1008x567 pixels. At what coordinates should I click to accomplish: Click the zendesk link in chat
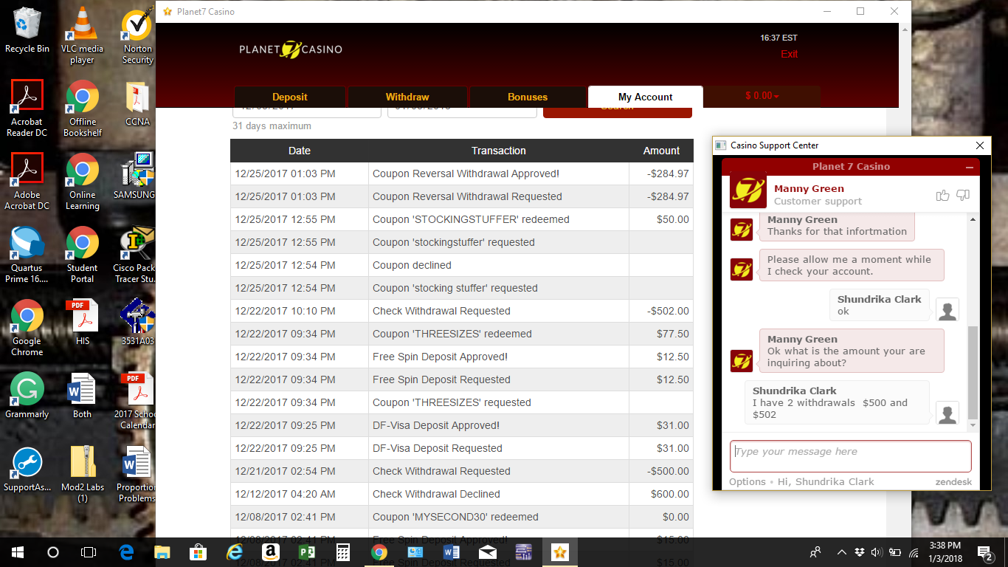click(x=953, y=482)
